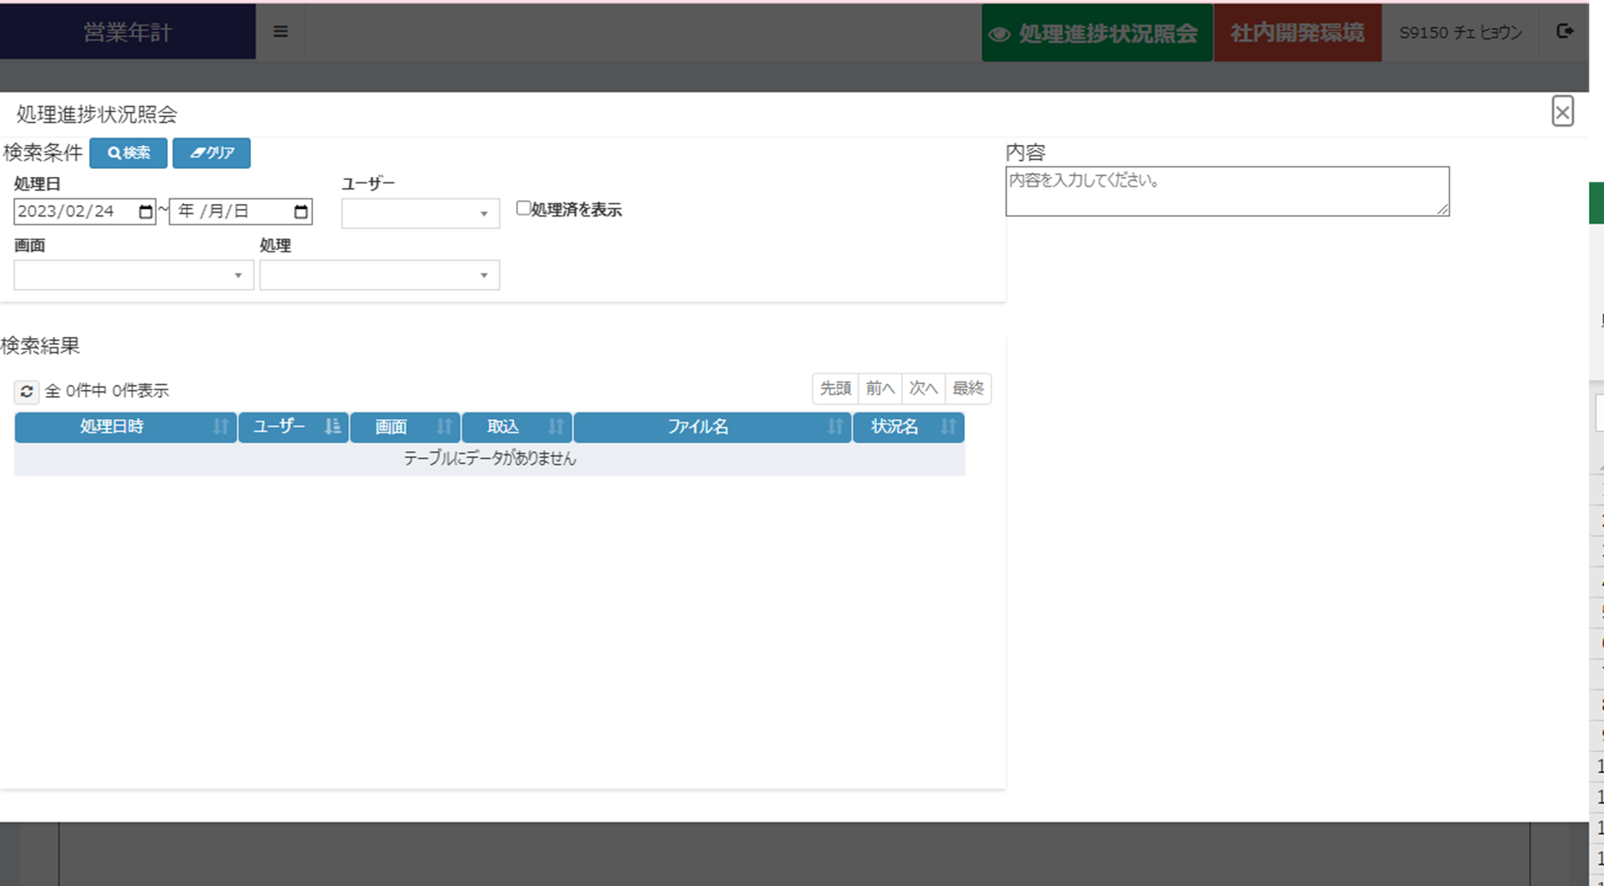Click refresh icon beside result count
The height and width of the screenshot is (886, 1604).
(x=26, y=391)
